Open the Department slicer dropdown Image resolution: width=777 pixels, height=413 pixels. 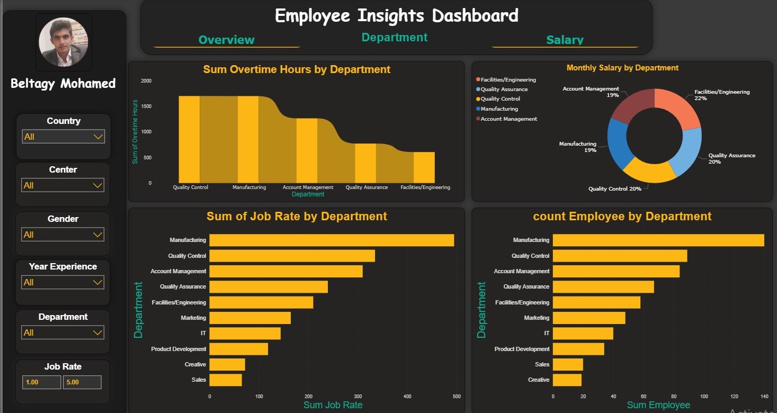(x=63, y=333)
